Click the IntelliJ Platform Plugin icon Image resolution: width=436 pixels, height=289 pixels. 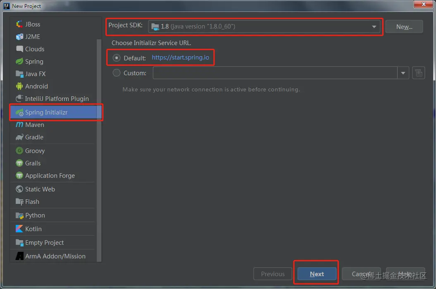[x=19, y=99]
